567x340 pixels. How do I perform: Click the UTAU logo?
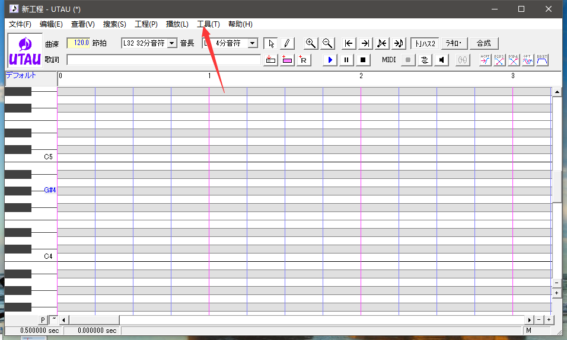tap(24, 51)
